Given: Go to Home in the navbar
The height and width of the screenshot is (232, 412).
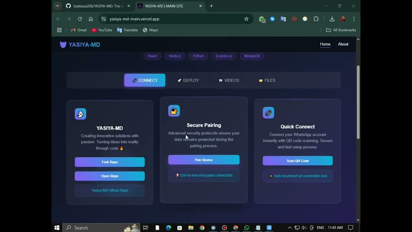Looking at the screenshot, I should tap(325, 44).
